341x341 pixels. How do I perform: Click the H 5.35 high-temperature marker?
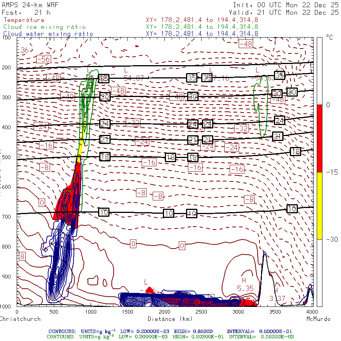click(x=245, y=285)
